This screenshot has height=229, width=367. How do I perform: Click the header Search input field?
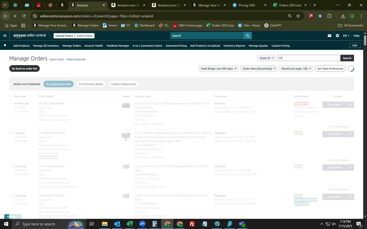pos(207,36)
